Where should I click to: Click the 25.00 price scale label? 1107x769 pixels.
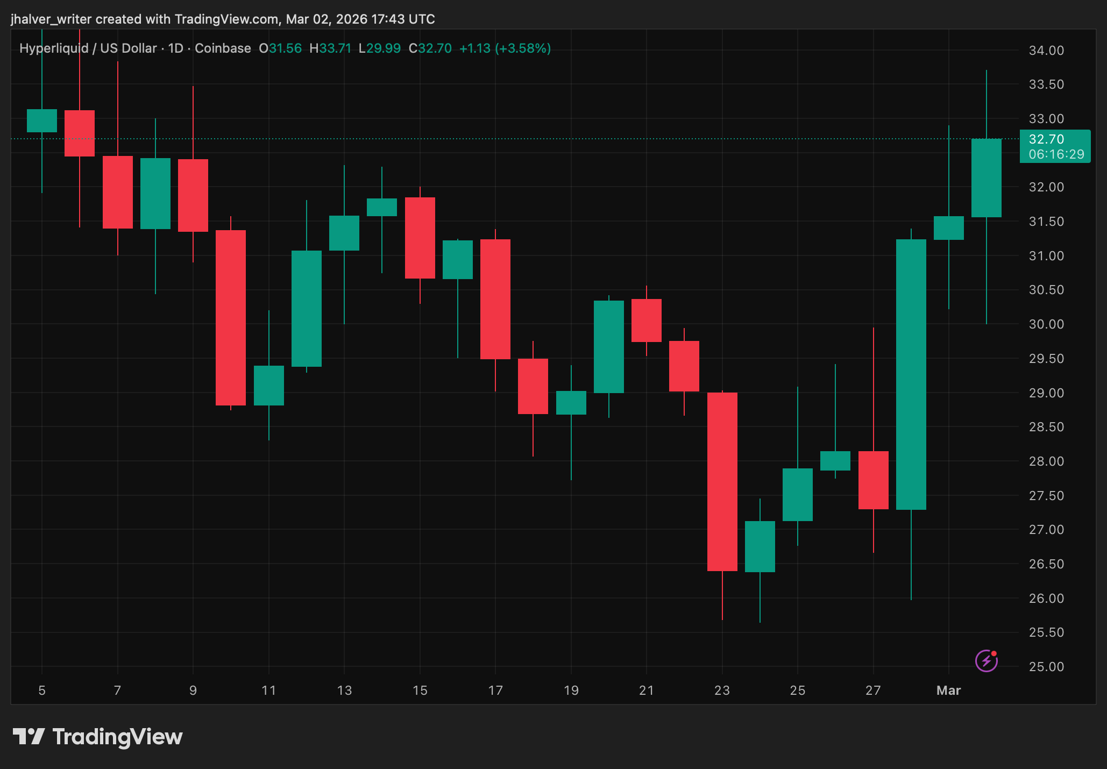click(x=1046, y=667)
